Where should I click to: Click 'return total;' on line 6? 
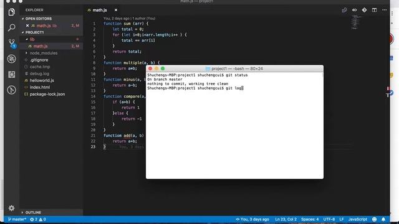[127, 52]
